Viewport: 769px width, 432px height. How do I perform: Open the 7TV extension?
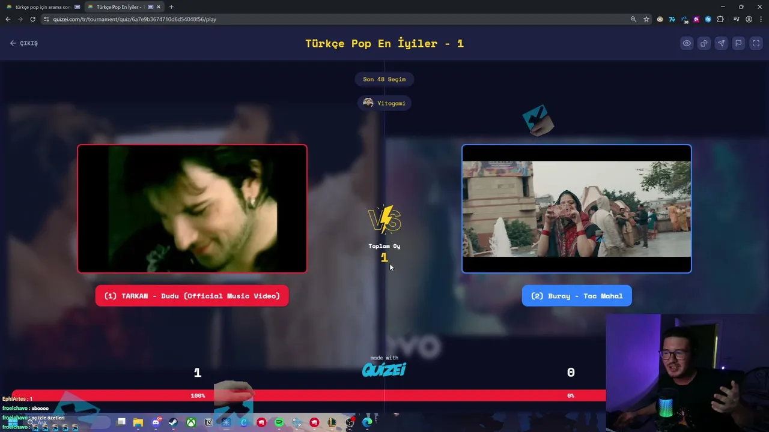672,19
